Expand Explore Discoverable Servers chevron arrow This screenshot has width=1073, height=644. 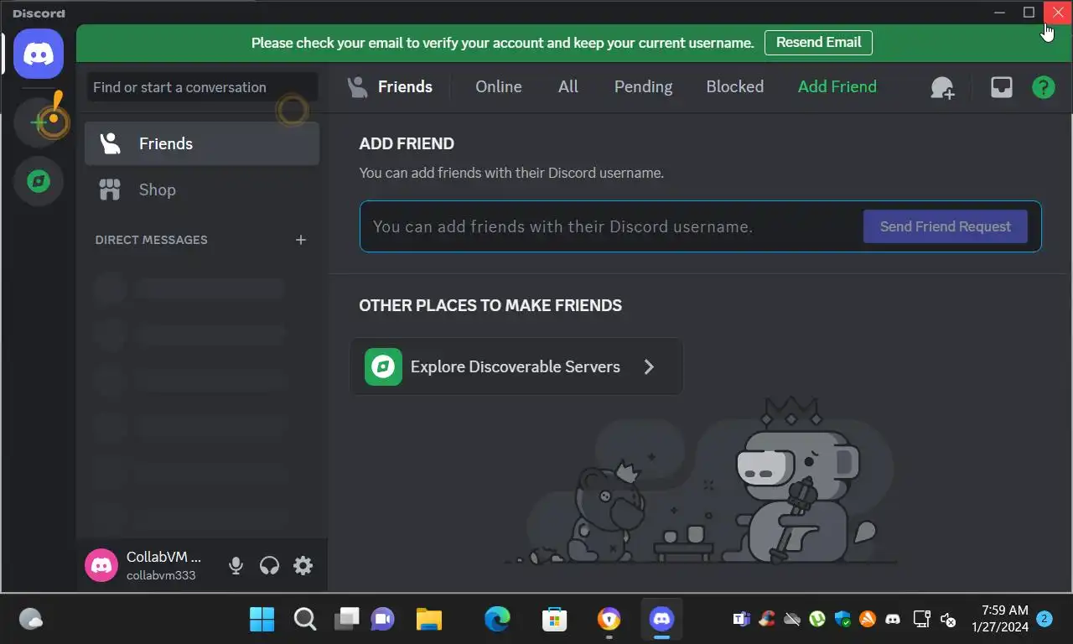coord(649,366)
